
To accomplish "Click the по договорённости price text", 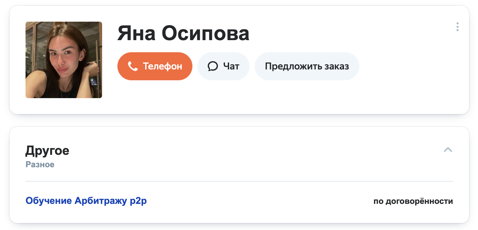I will pos(413,201).
